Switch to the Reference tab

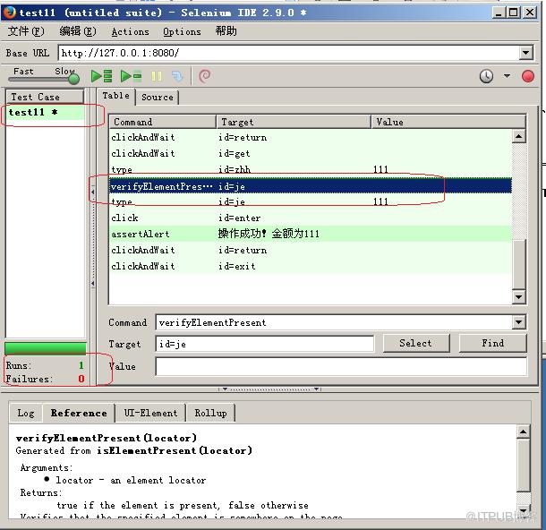[79, 413]
